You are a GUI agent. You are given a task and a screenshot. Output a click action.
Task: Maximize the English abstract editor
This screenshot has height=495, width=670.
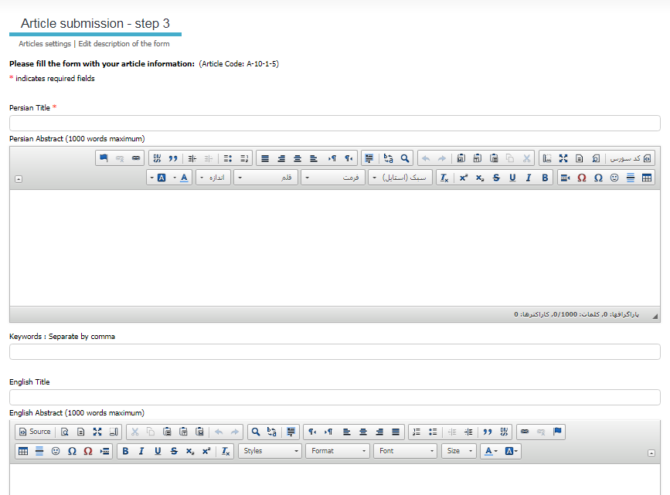coord(97,432)
